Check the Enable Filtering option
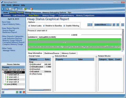The width and height of the screenshot is (126, 98). pyautogui.click(x=64, y=26)
